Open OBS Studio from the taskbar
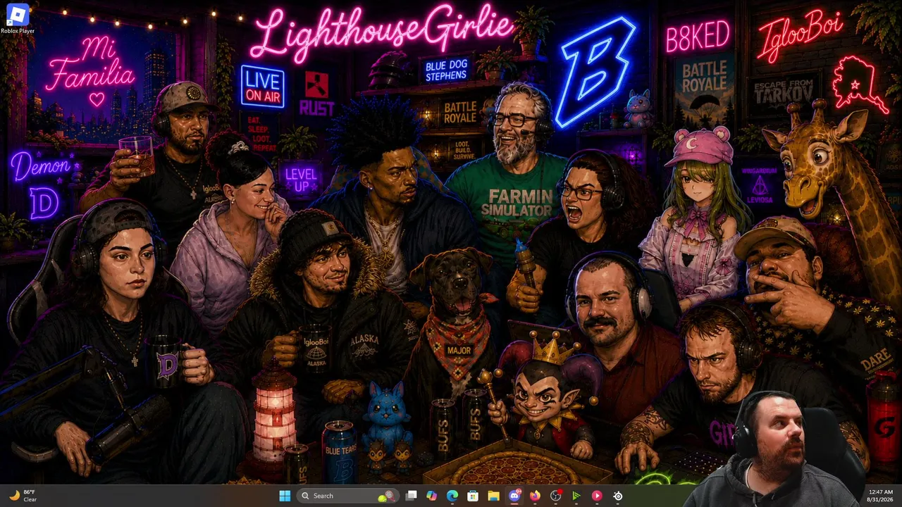 point(555,496)
